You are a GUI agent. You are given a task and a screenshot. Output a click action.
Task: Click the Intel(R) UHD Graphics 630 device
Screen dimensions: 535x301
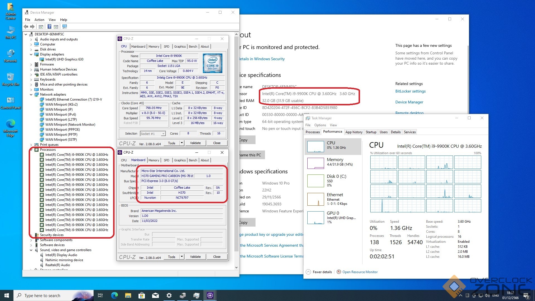(x=64, y=59)
